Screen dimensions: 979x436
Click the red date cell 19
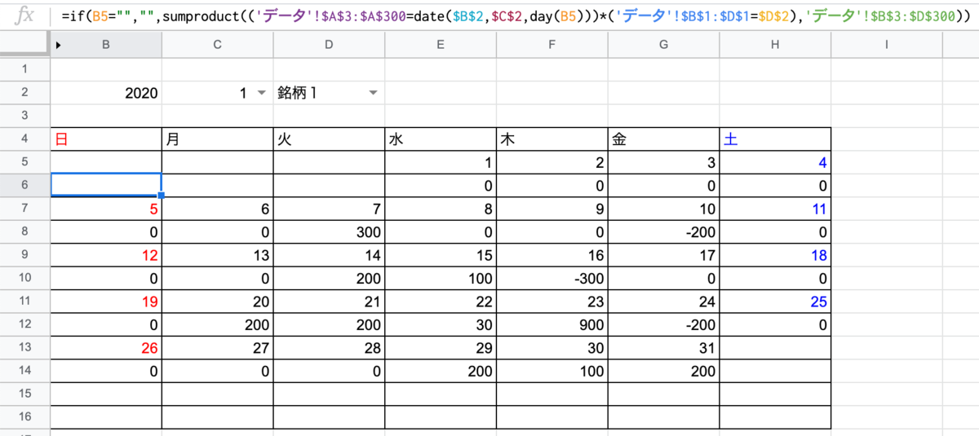click(x=106, y=302)
